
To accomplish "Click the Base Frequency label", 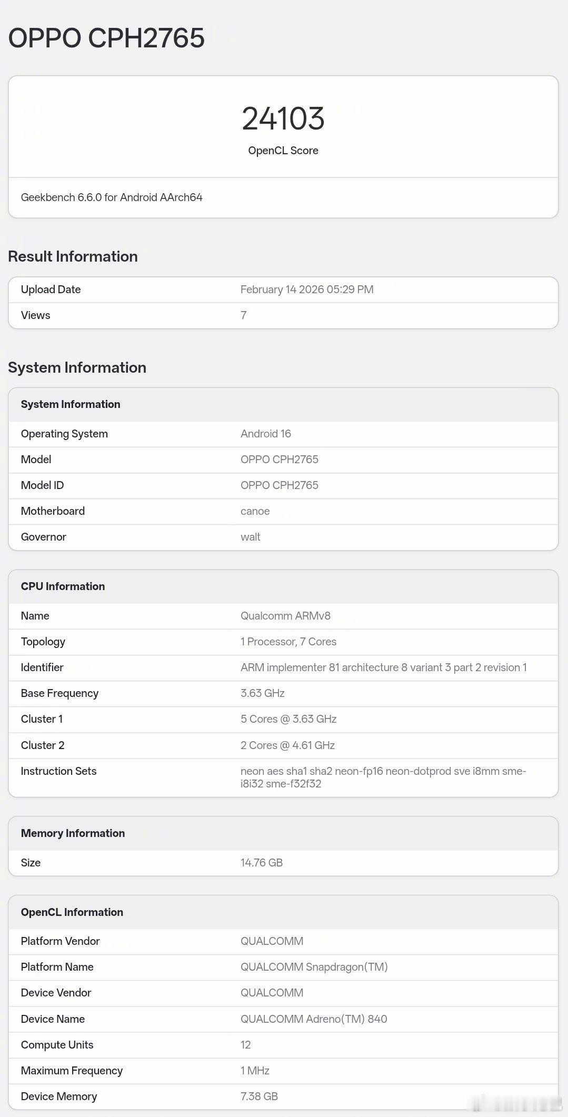I will tap(59, 693).
